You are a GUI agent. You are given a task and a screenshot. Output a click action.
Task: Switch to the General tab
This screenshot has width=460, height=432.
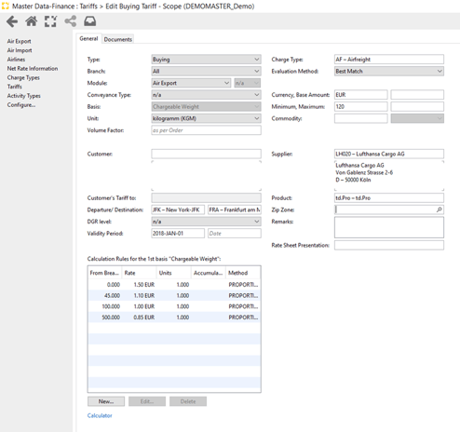pyautogui.click(x=88, y=39)
